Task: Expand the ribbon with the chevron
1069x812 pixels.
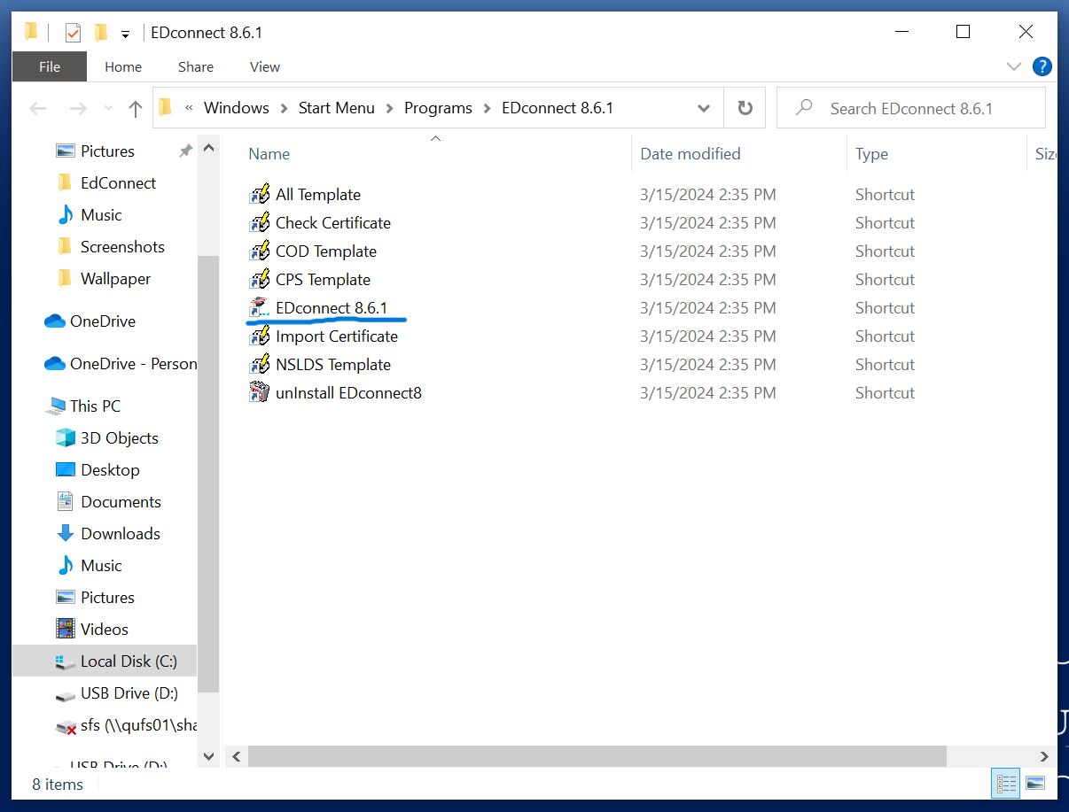Action: click(1014, 66)
